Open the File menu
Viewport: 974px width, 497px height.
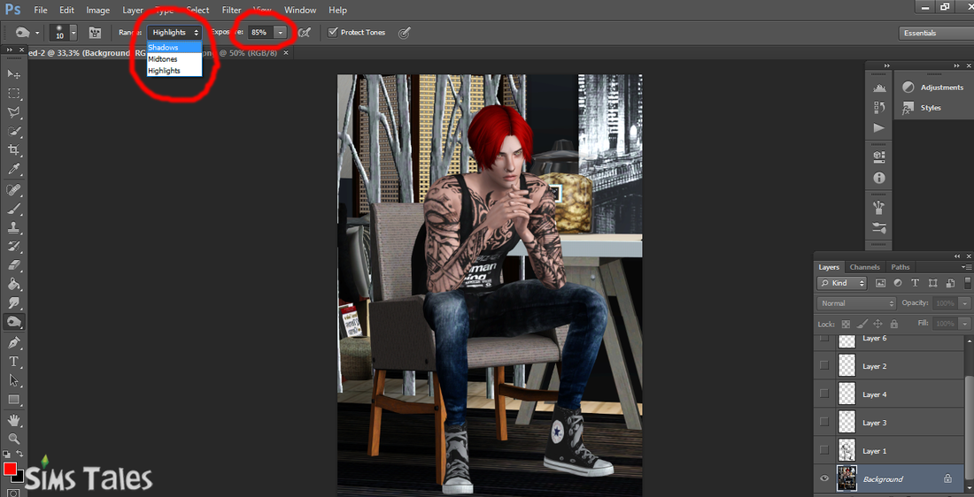[41, 10]
